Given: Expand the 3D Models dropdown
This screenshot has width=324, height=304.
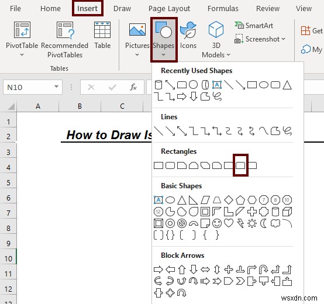Looking at the screenshot, I should pyautogui.click(x=228, y=55).
